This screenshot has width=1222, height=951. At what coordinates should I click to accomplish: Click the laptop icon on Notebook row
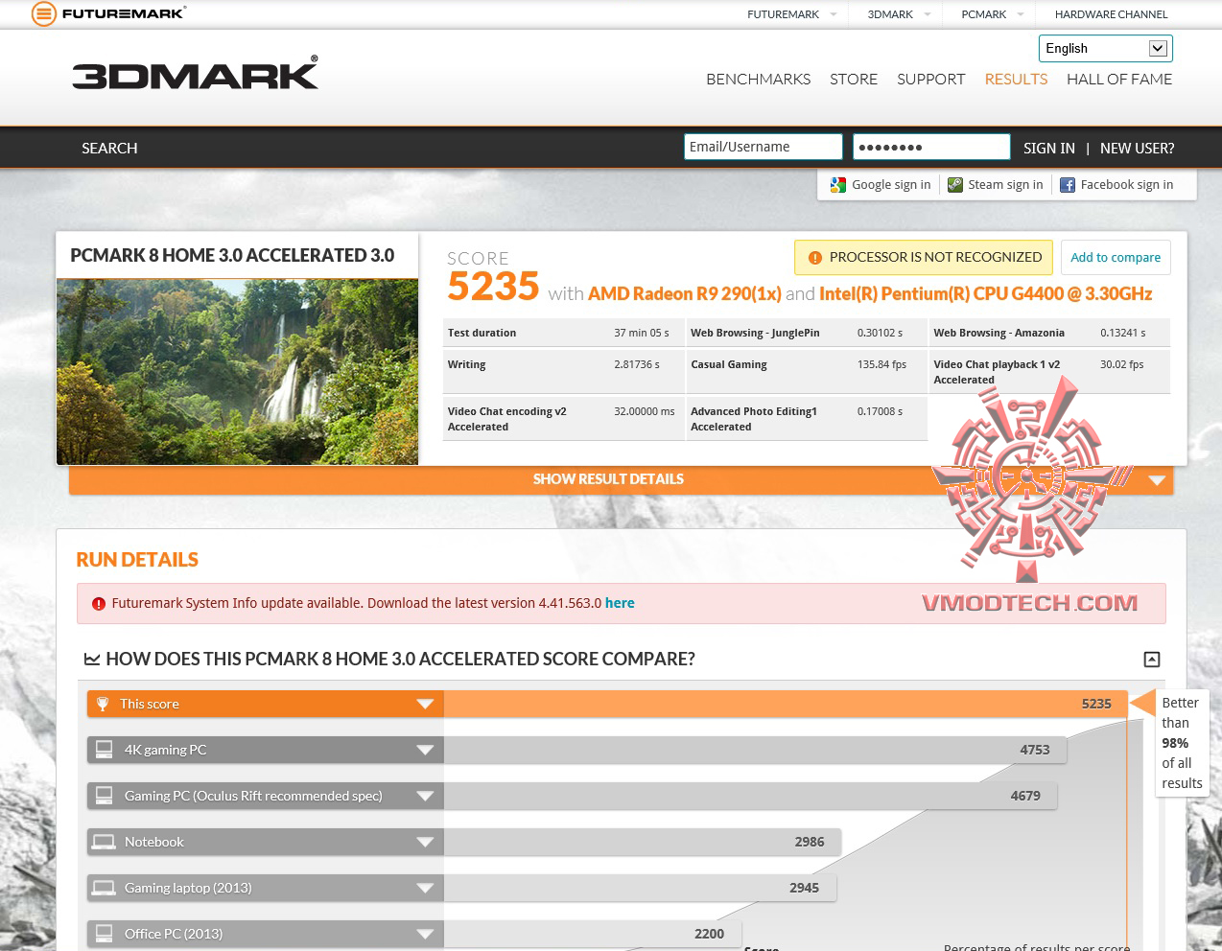104,842
